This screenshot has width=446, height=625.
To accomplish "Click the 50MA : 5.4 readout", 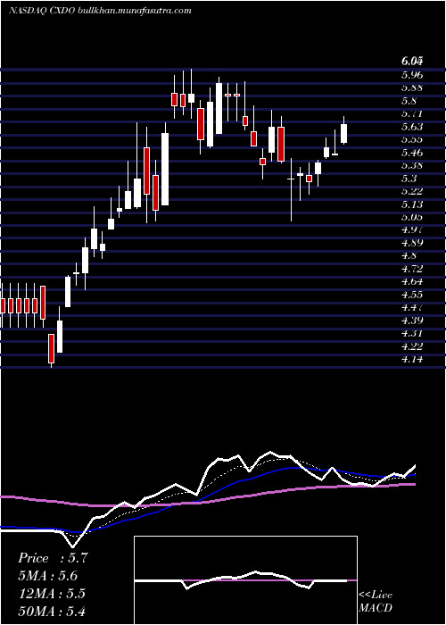I will pyautogui.click(x=52, y=611).
